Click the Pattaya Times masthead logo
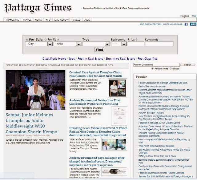The height and width of the screenshot is (180, 197). click(x=38, y=8)
